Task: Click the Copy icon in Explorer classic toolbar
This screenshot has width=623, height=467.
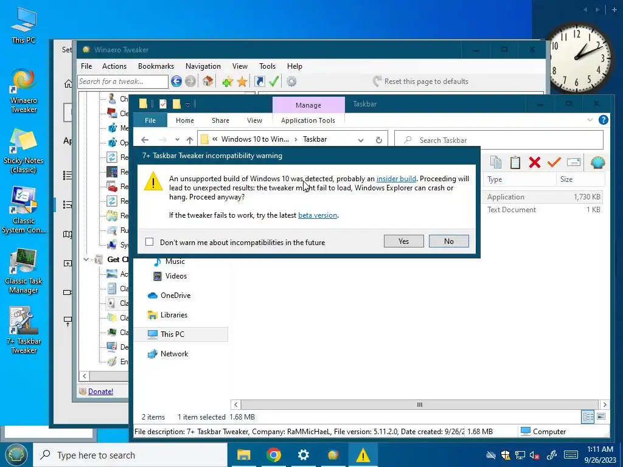Action: coord(496,162)
